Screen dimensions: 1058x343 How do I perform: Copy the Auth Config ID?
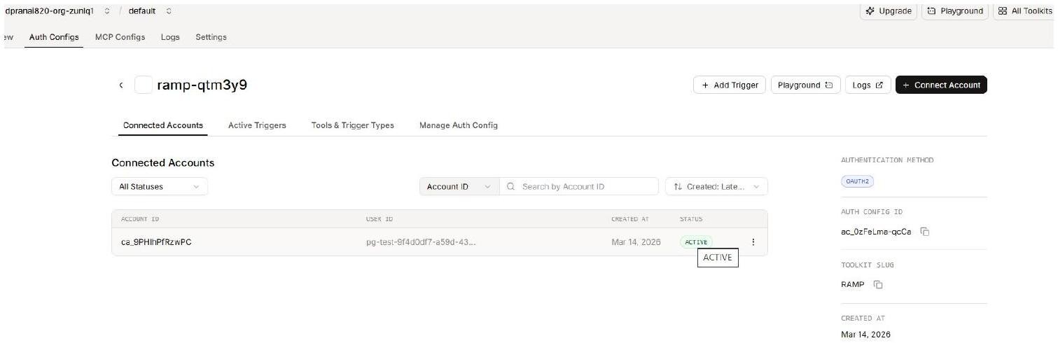(924, 232)
